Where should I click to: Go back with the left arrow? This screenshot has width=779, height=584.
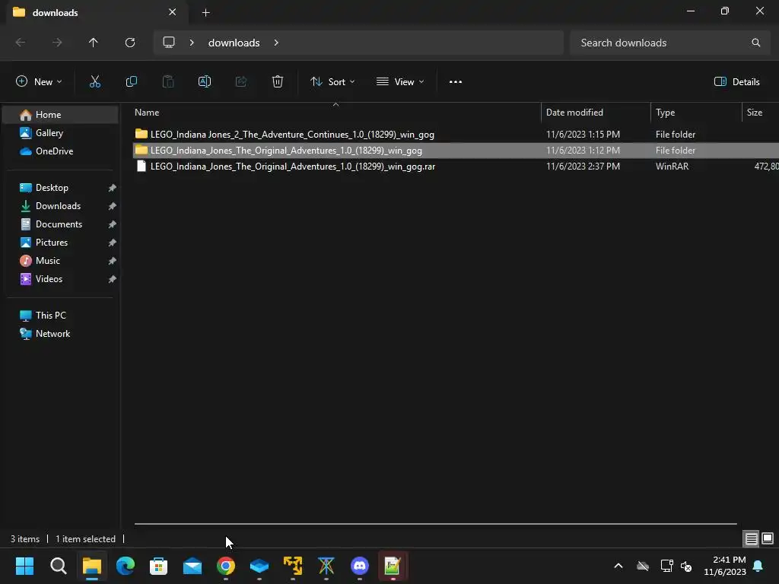[x=21, y=43]
